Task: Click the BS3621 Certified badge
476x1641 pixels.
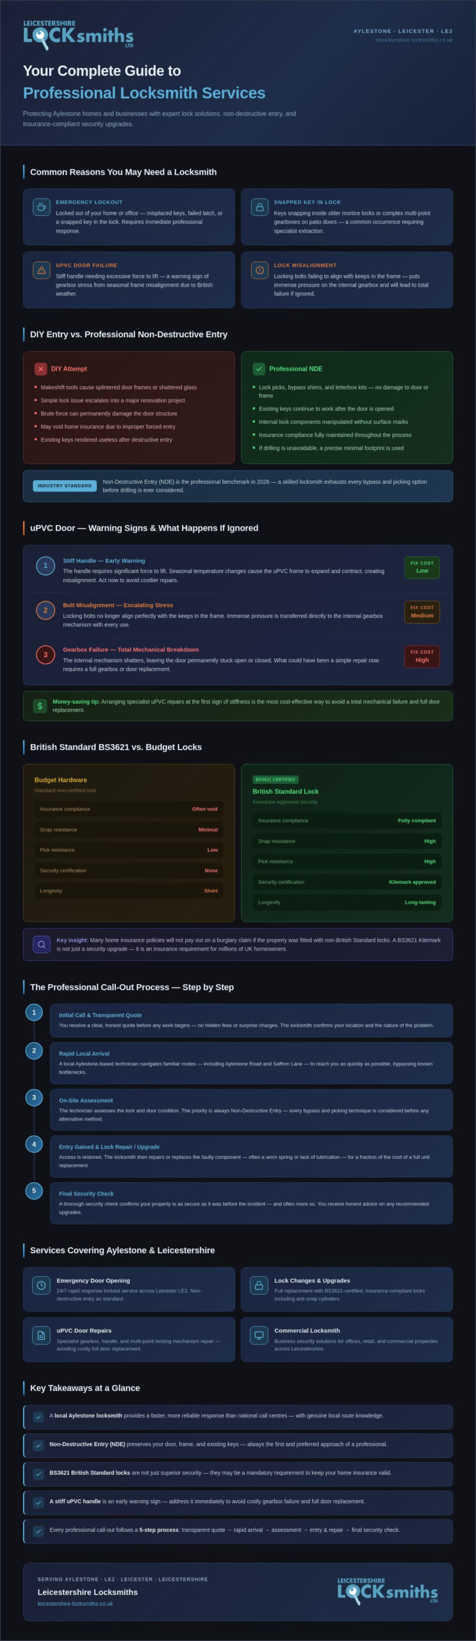Action: click(275, 779)
